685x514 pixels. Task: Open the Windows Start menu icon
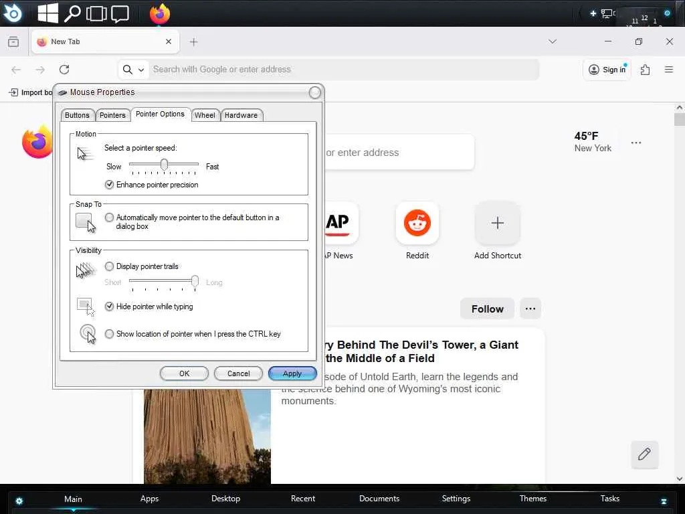[47, 13]
